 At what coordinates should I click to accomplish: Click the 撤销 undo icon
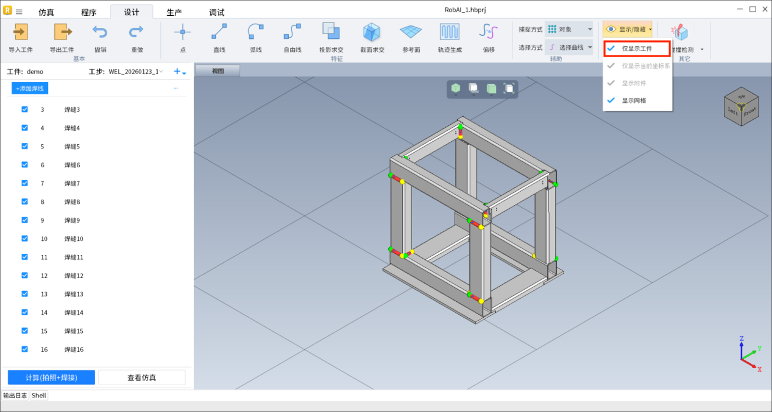coord(100,32)
